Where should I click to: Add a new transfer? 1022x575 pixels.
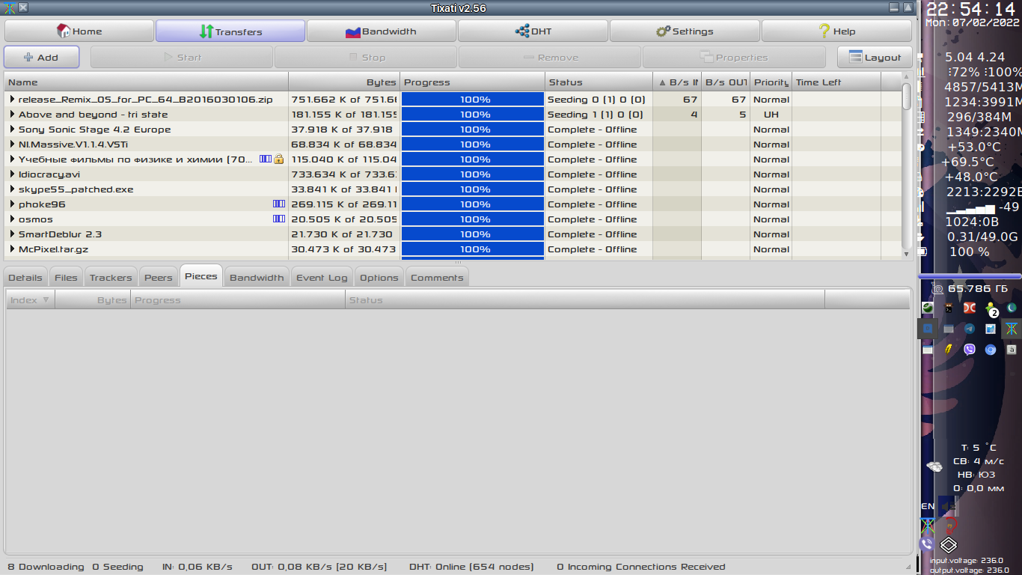pyautogui.click(x=41, y=57)
